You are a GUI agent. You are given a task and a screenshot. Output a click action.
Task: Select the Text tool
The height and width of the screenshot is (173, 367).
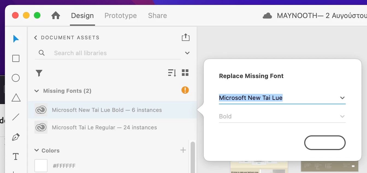click(x=16, y=157)
